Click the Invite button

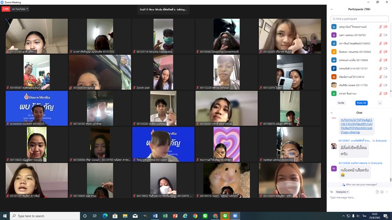341,103
